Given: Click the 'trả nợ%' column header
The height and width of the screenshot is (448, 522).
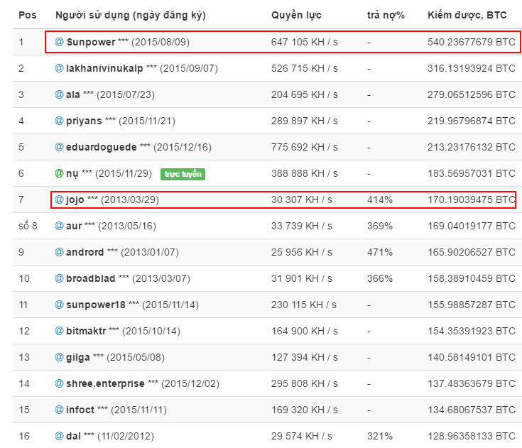Looking at the screenshot, I should (386, 16).
